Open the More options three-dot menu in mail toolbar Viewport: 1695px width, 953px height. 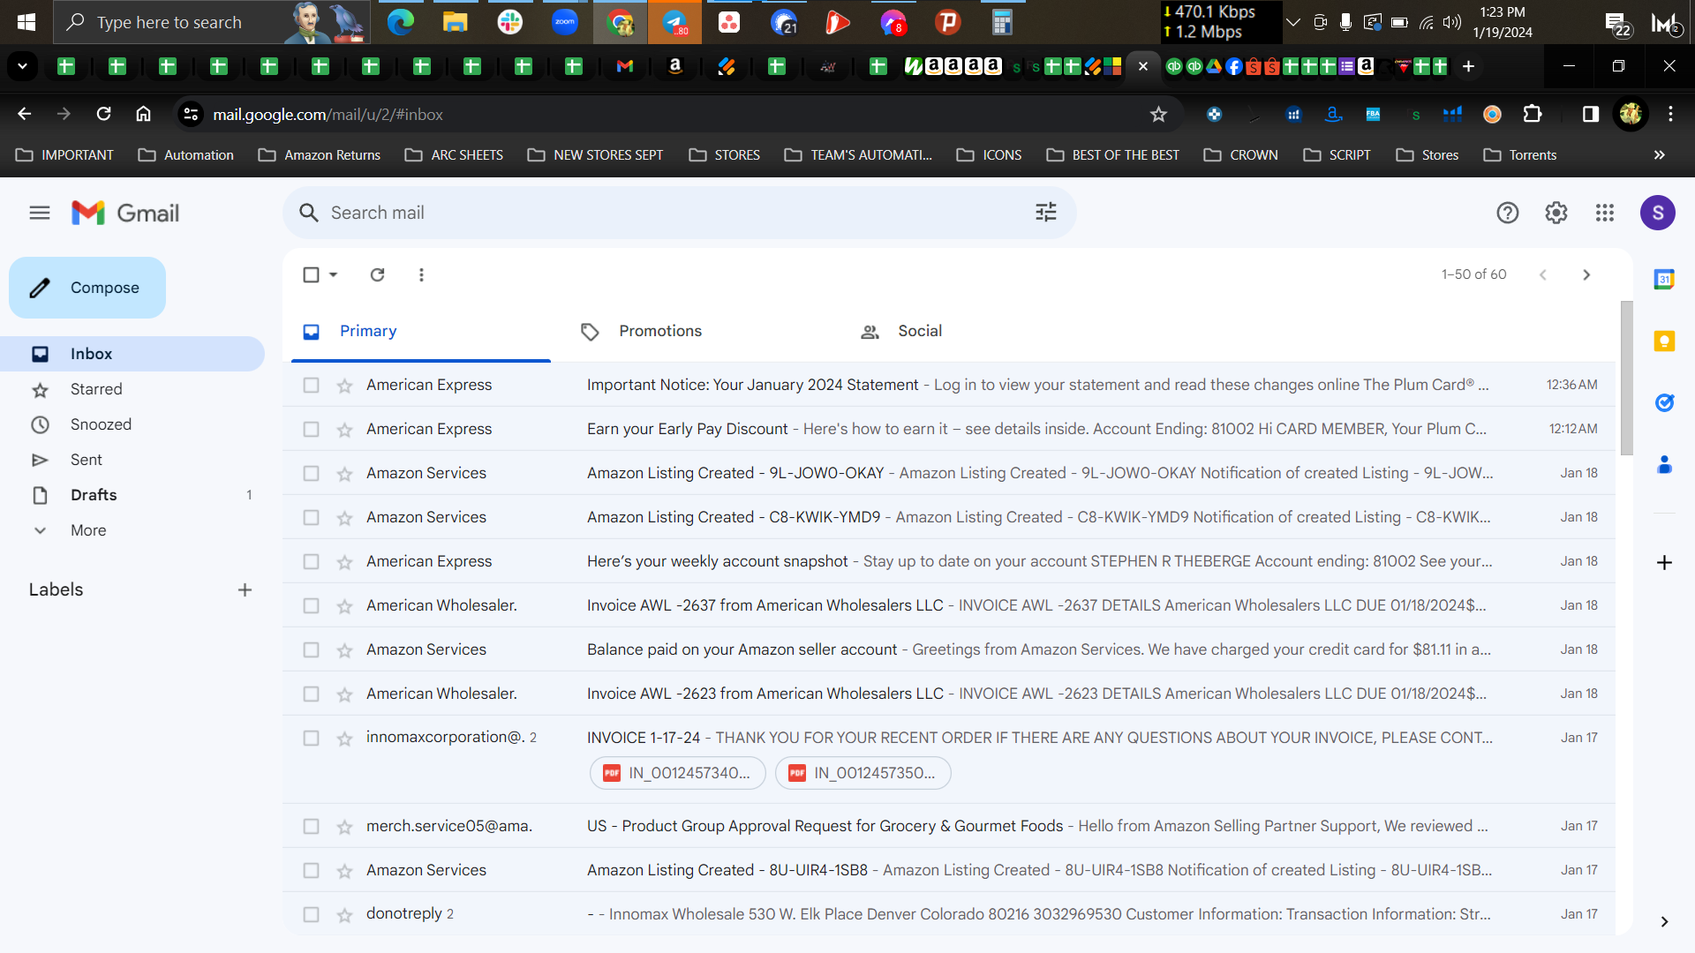tap(421, 274)
